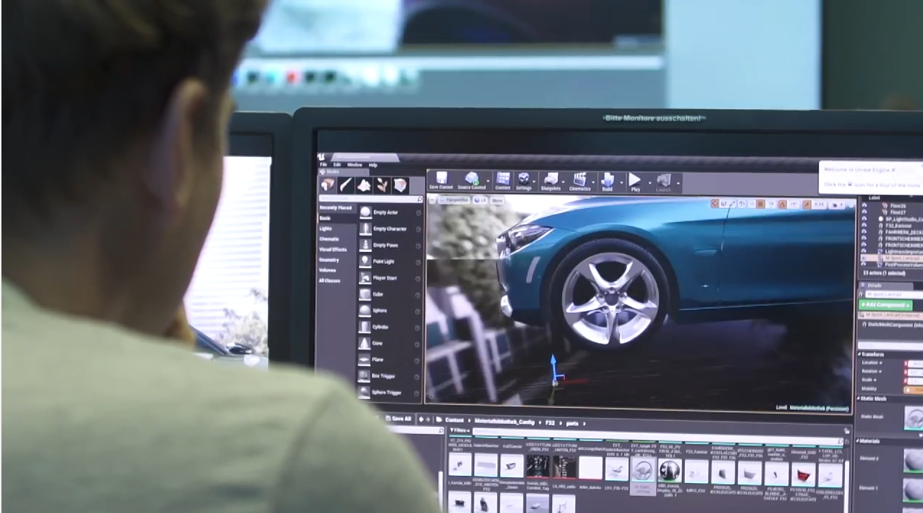Select the Geometry Editing mode icon

(x=400, y=185)
